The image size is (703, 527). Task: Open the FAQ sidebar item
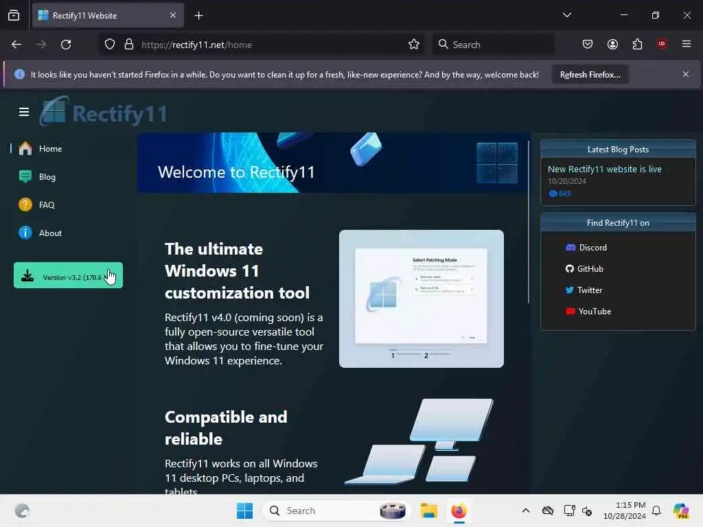67,204
